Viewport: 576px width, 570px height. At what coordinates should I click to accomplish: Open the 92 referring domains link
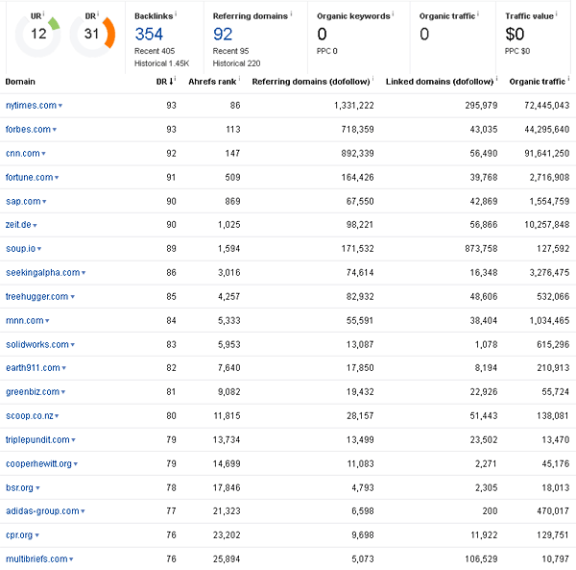click(x=223, y=35)
